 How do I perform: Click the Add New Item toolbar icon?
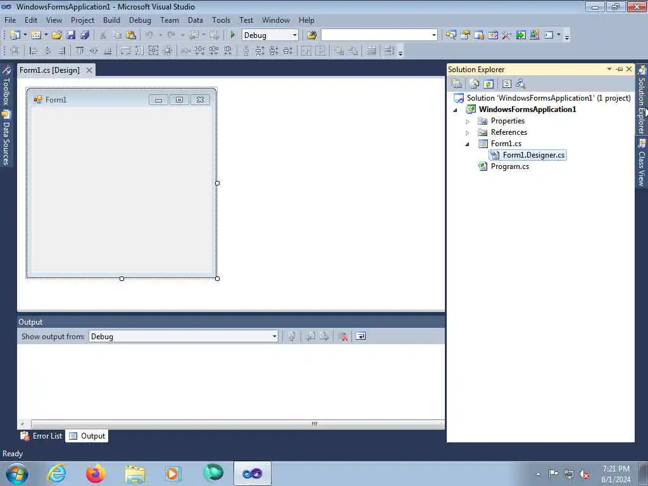[x=36, y=35]
